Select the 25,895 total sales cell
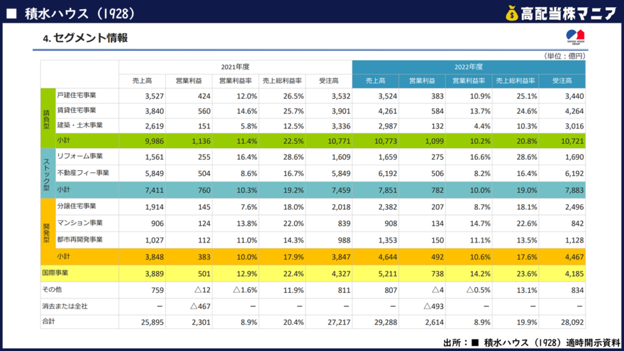624x351 pixels. [152, 323]
